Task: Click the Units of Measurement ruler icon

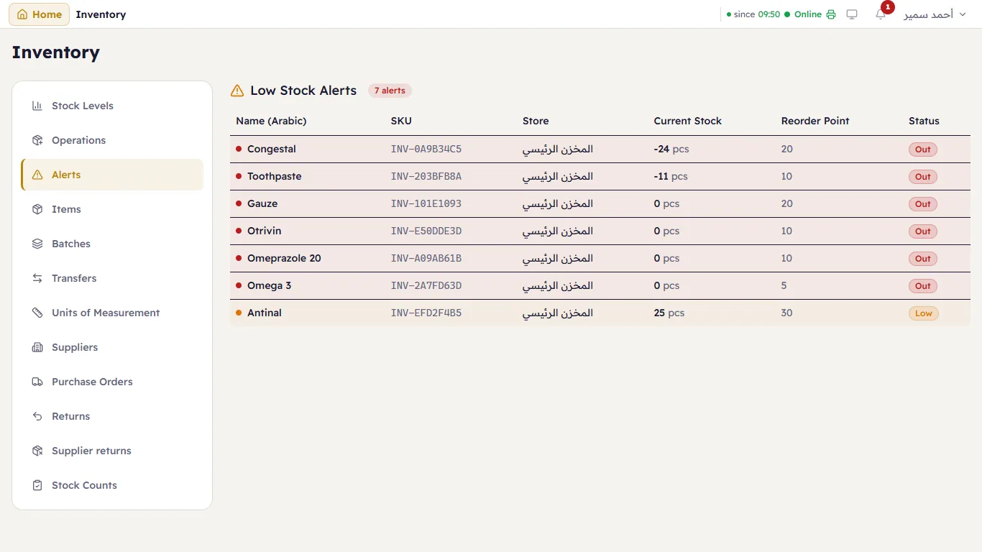Action: tap(37, 313)
